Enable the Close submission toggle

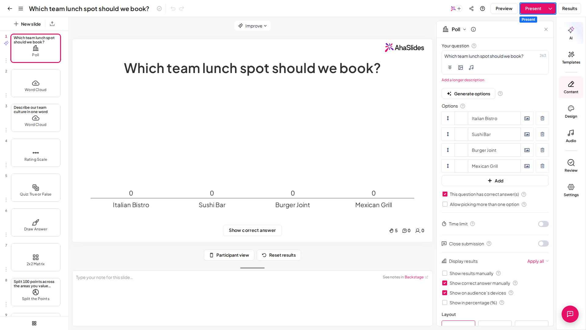(543, 244)
